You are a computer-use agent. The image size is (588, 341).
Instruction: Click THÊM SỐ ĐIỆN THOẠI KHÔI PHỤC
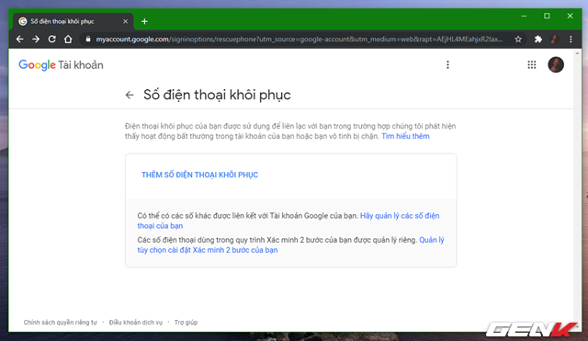[x=200, y=175]
